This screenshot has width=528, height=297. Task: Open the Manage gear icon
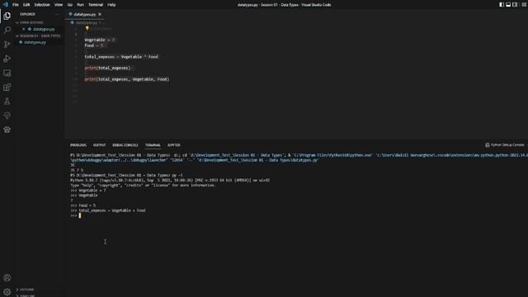[x=7, y=291]
